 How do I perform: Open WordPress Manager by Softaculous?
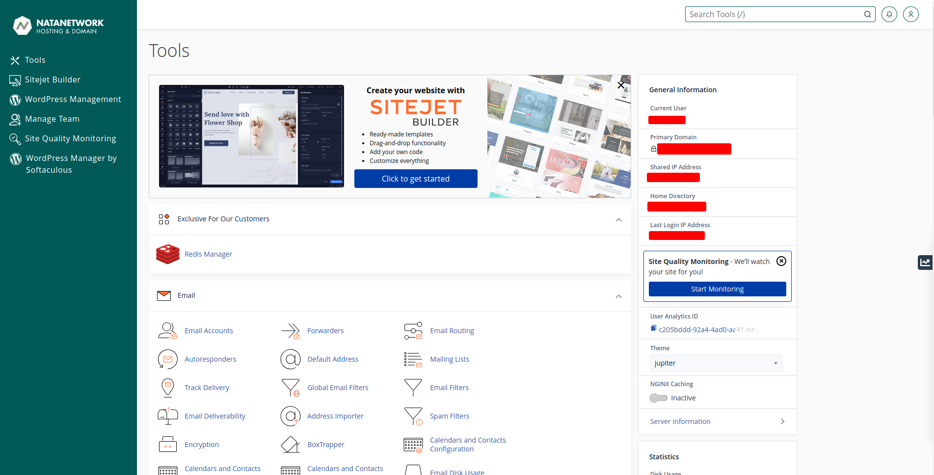(71, 164)
